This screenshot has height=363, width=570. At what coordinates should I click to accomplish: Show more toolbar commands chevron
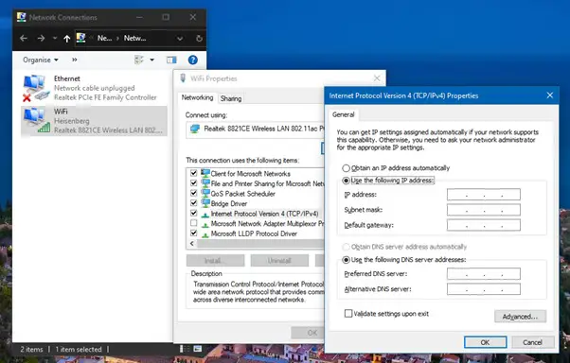pyautogui.click(x=75, y=60)
